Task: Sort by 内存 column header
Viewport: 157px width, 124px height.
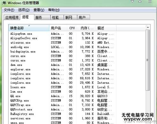Action: pyautogui.click(x=86, y=28)
